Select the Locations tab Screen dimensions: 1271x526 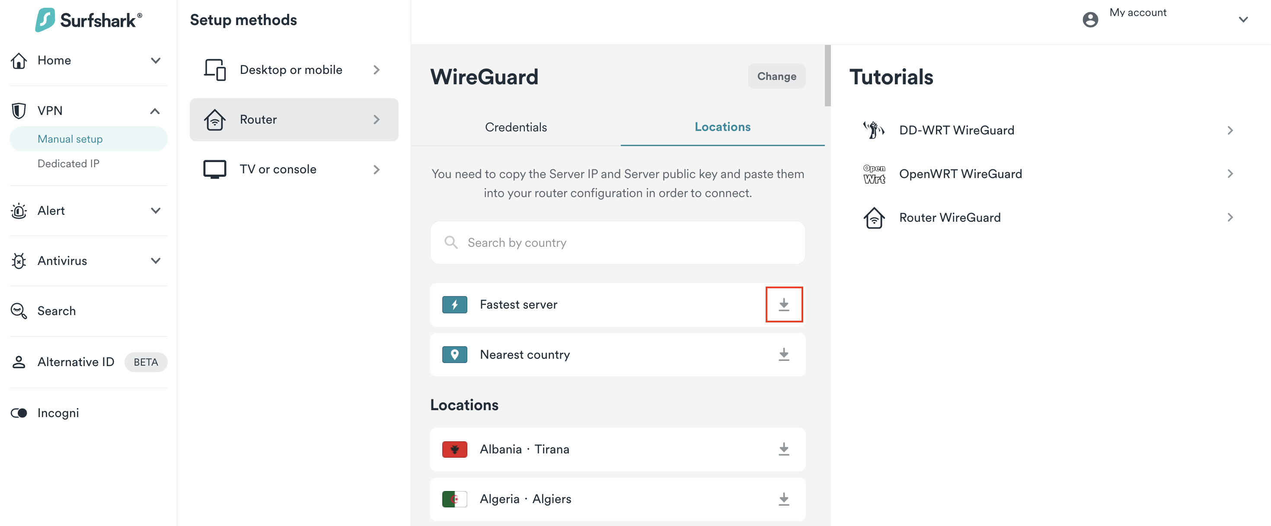pos(722,127)
